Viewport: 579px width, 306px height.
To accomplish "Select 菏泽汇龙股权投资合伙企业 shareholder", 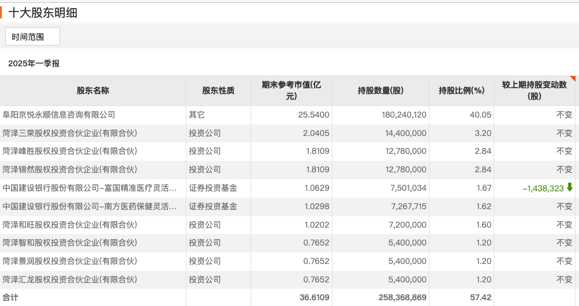I will coord(70,280).
